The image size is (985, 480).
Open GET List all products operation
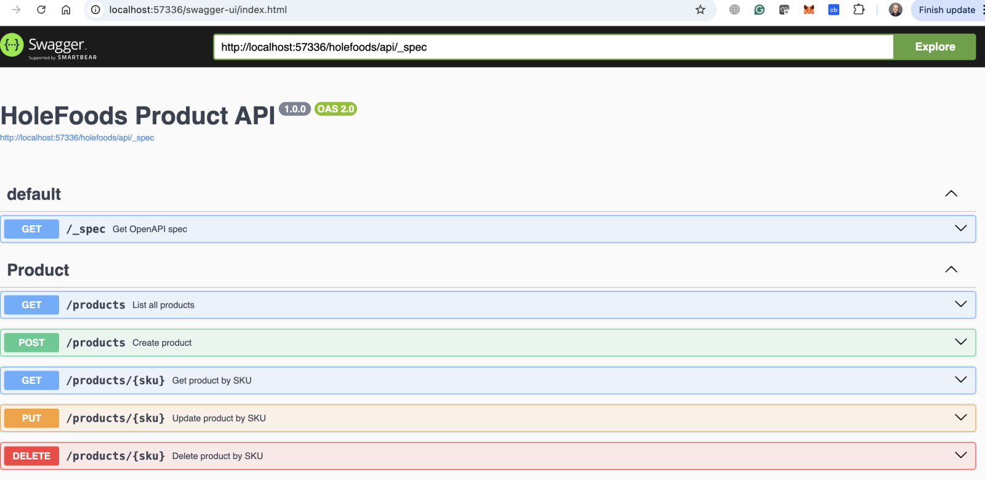[x=163, y=305]
